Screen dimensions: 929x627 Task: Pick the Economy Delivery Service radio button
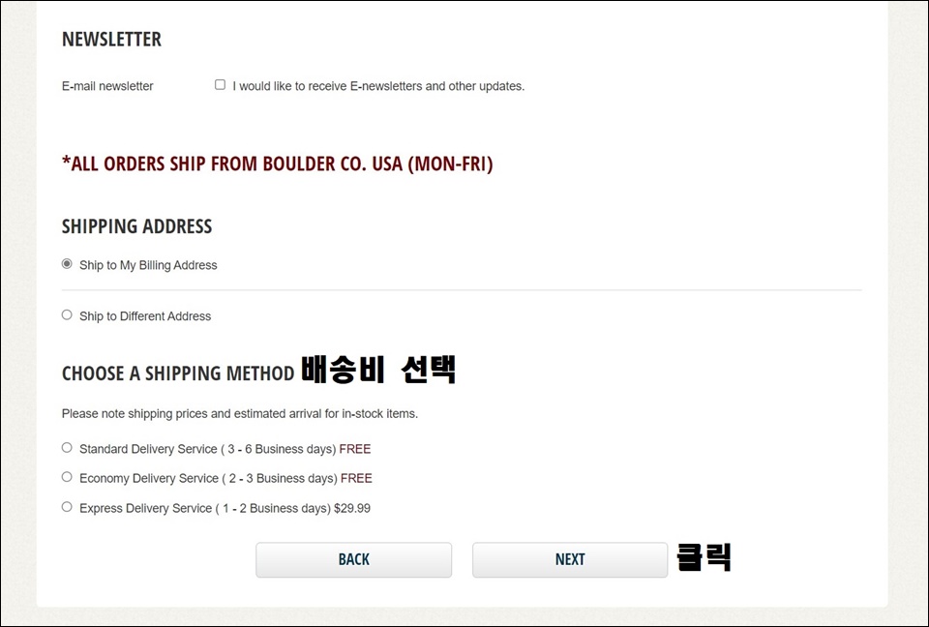[67, 476]
